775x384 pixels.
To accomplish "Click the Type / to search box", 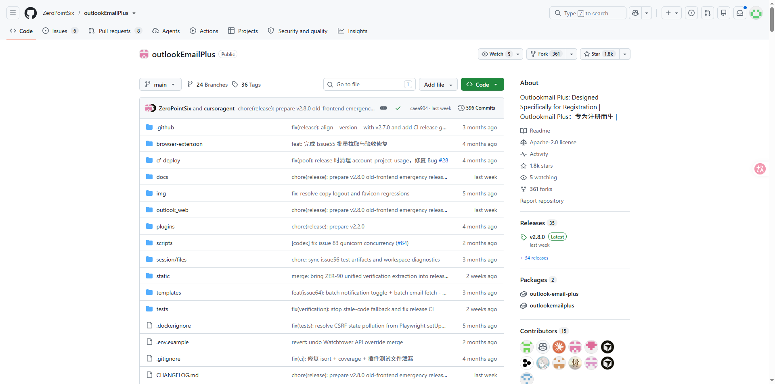I will [588, 13].
